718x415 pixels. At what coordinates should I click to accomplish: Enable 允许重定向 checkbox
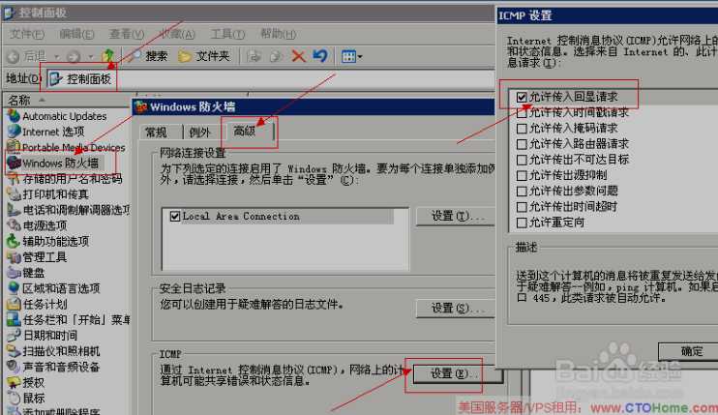(x=522, y=222)
